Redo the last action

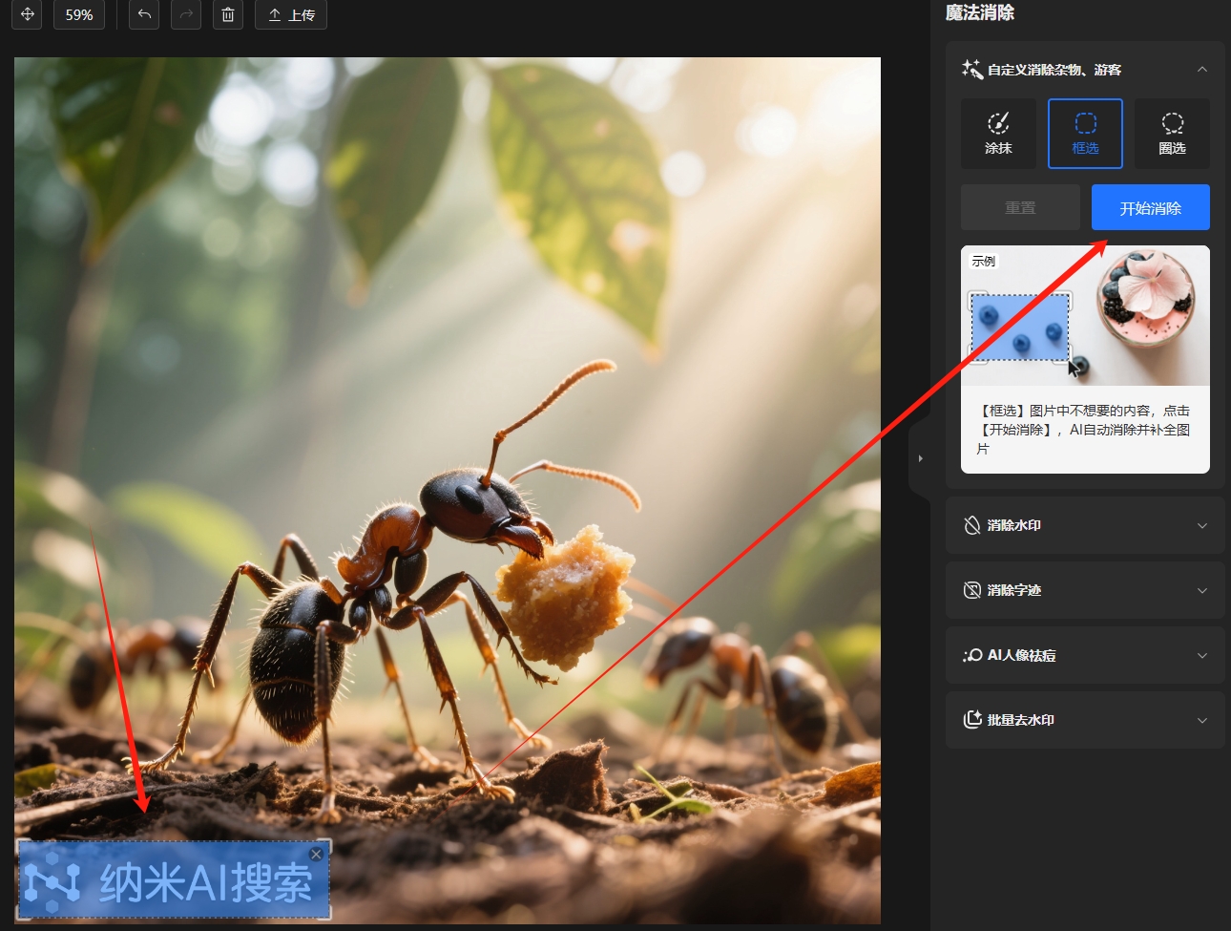coord(186,14)
